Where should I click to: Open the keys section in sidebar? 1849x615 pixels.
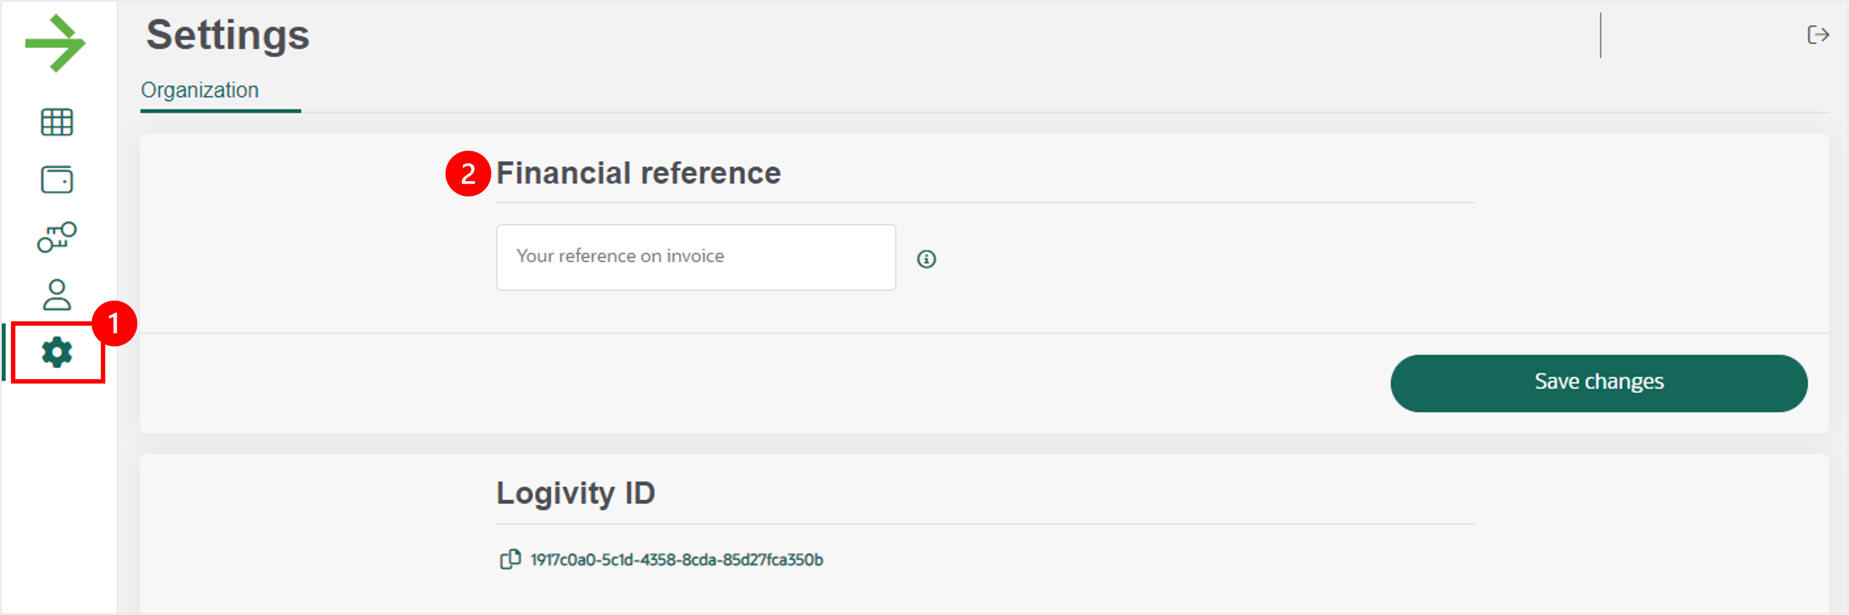pos(57,237)
